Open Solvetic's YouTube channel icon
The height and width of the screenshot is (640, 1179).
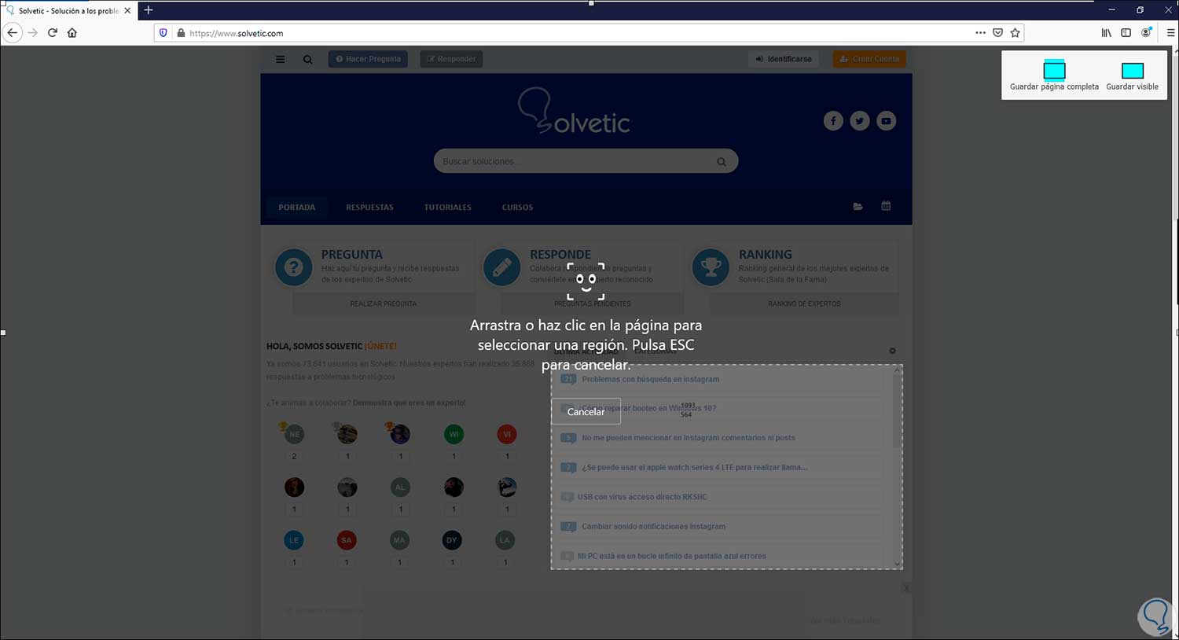(x=886, y=120)
